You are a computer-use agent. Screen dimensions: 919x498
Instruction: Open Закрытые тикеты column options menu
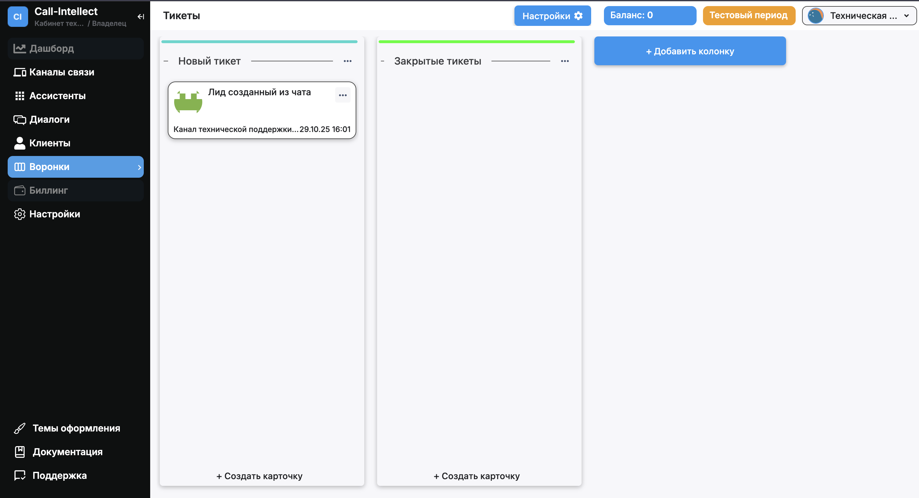565,61
